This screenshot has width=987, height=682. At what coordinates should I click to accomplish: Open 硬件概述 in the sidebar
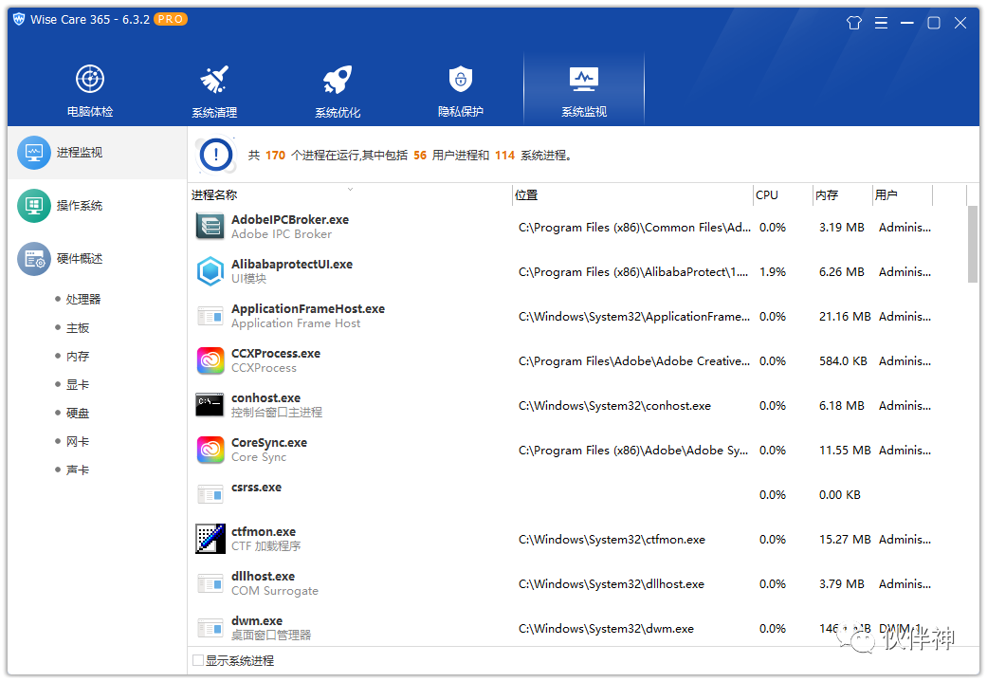(98, 258)
